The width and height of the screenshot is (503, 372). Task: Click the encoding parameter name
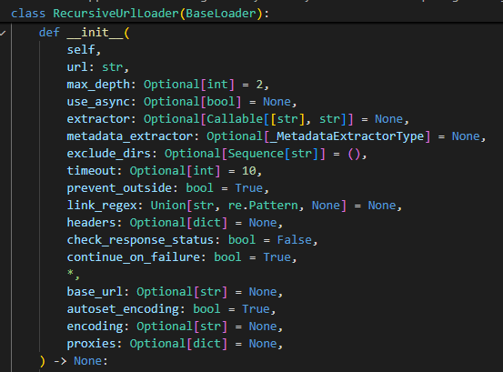coord(95,327)
